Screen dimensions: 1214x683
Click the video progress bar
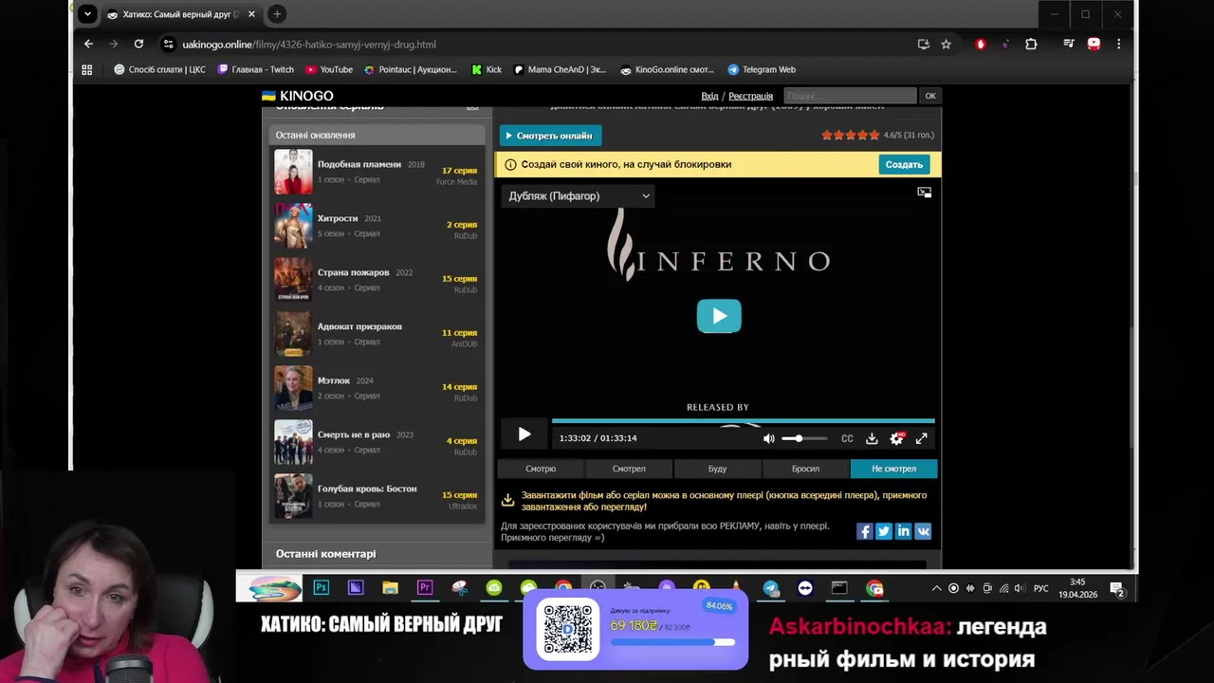(743, 420)
